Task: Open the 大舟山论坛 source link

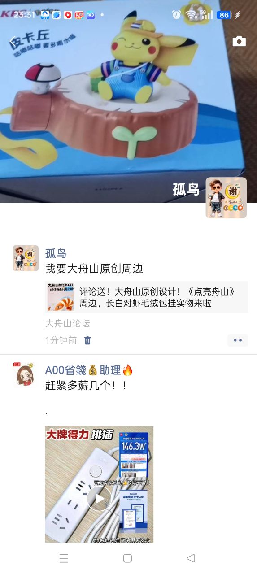Action: [68, 323]
